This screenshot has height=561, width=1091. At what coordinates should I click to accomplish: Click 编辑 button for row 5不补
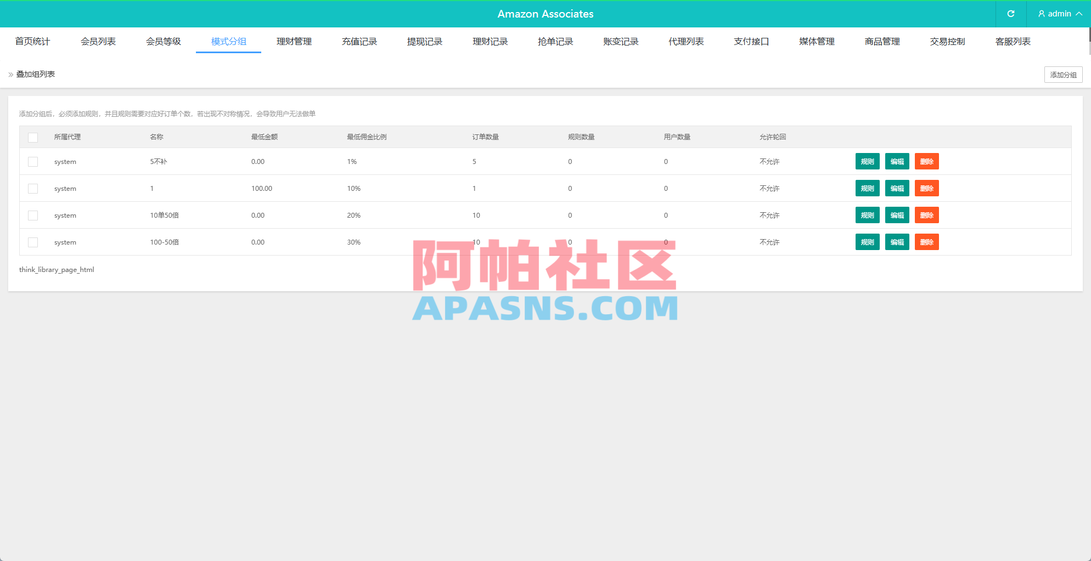[x=897, y=162]
